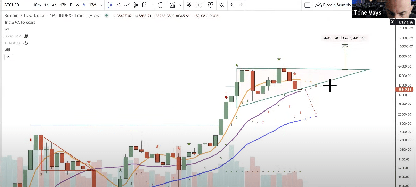The width and height of the screenshot is (416, 187).
Task: Click the create alert clock icon
Action: (x=211, y=5)
